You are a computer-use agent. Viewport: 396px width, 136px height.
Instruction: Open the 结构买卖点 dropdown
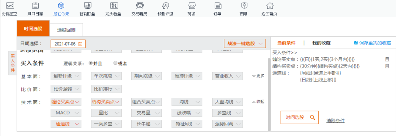(106, 102)
